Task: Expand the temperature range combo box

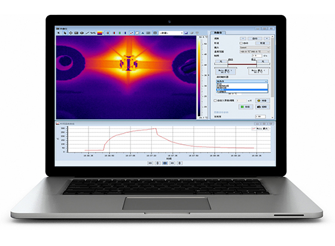Action: click(x=255, y=51)
